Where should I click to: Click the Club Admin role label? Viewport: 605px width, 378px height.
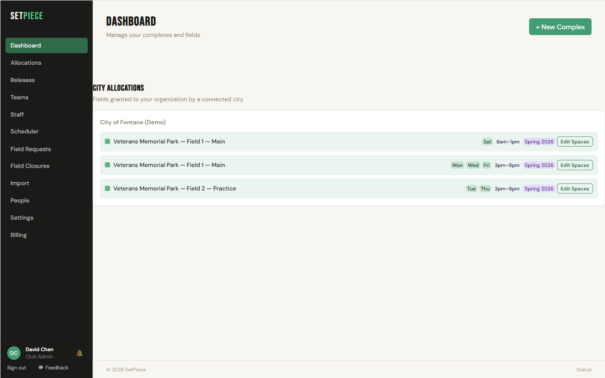pos(39,357)
